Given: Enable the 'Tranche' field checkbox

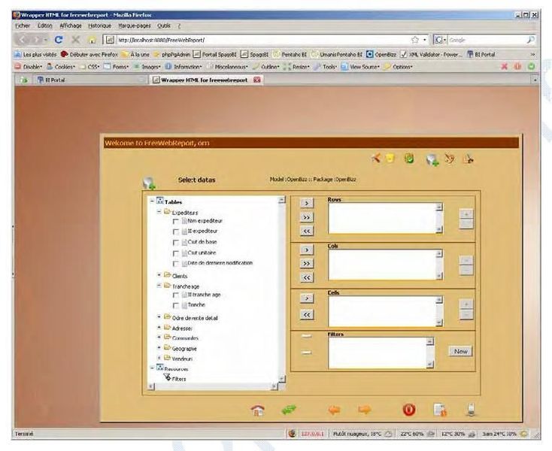Looking at the screenshot, I should point(176,305).
